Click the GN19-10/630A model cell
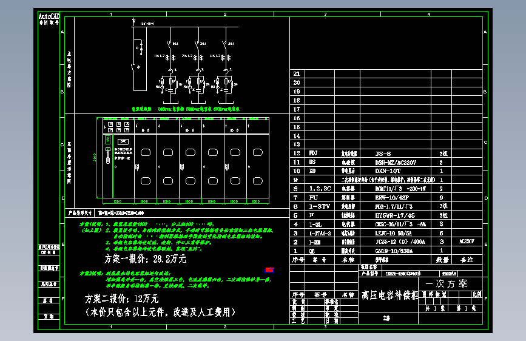This screenshot has height=341, width=526. click(x=394, y=251)
